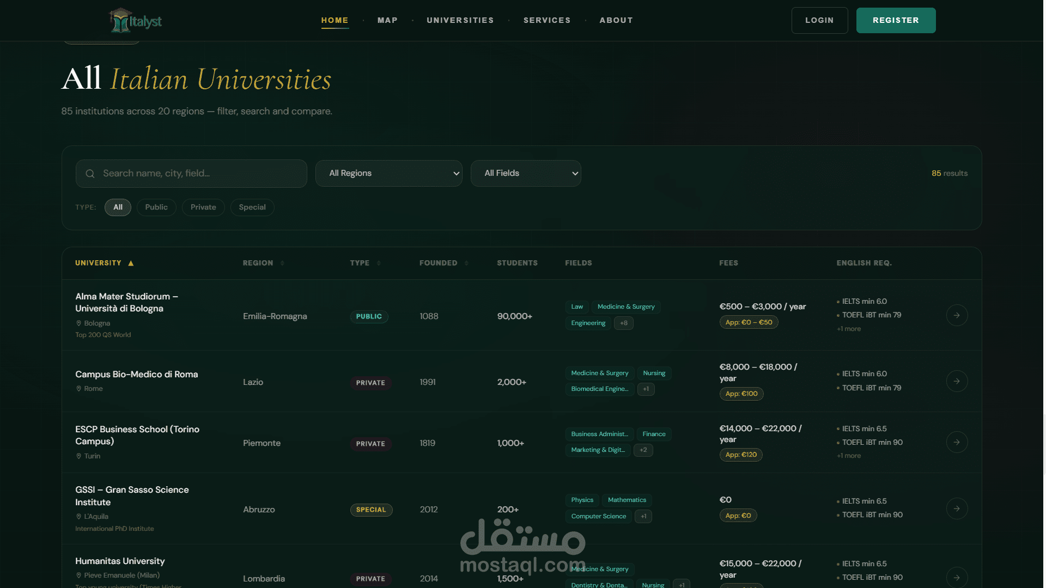
Task: Open the Map menu item
Action: coord(387,21)
